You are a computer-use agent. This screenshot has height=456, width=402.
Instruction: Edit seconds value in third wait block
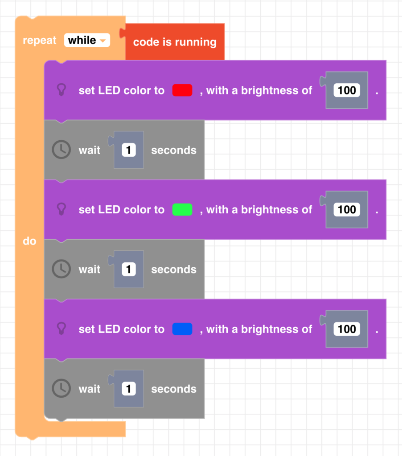pyautogui.click(x=128, y=389)
